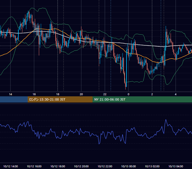192x169 pixels.
Task: Click the "10/13 02:00" date label
Action: pos(152,166)
